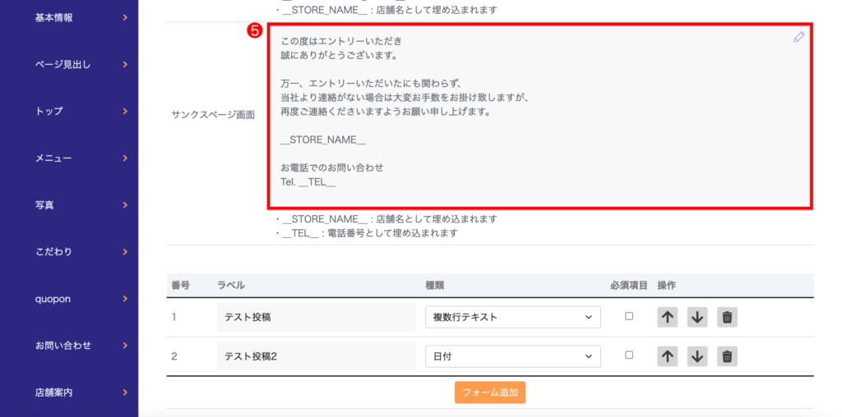
Task: Open the 日付 type dropdown
Action: click(x=512, y=356)
